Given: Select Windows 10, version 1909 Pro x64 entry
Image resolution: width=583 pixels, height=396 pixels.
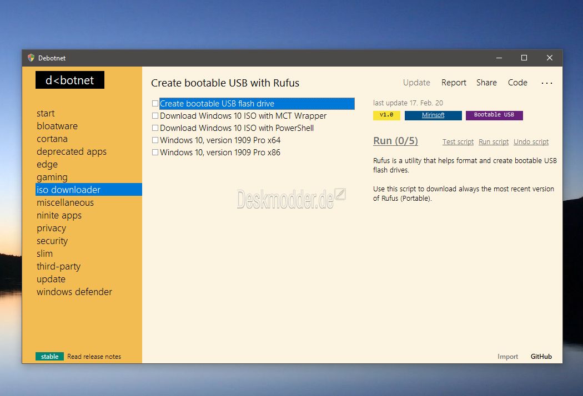Looking at the screenshot, I should 220,140.
